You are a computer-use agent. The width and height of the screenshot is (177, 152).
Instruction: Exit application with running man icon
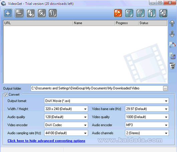163,13
